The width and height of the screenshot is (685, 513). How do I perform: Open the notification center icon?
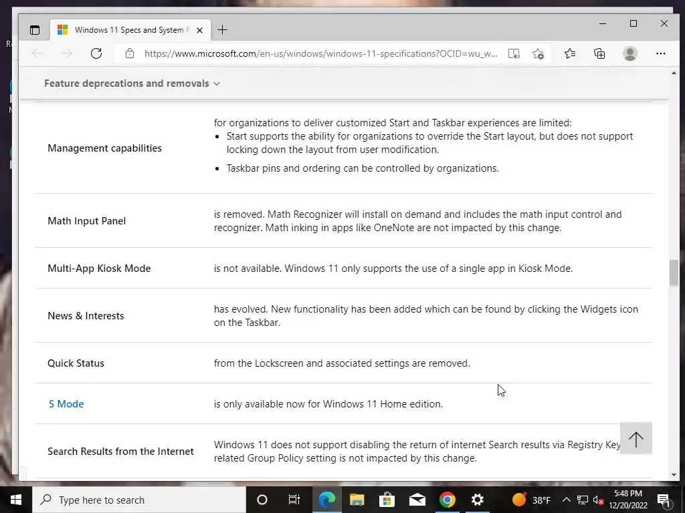[664, 500]
